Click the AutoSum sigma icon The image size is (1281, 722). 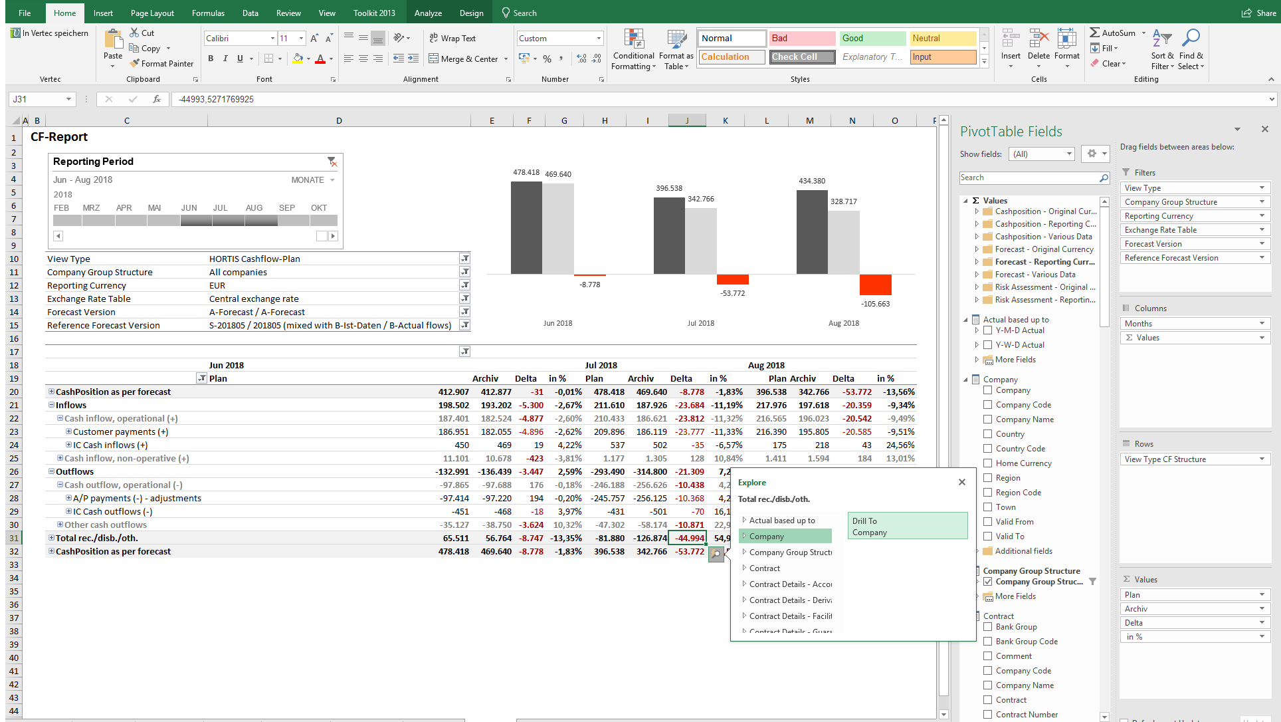tap(1094, 33)
